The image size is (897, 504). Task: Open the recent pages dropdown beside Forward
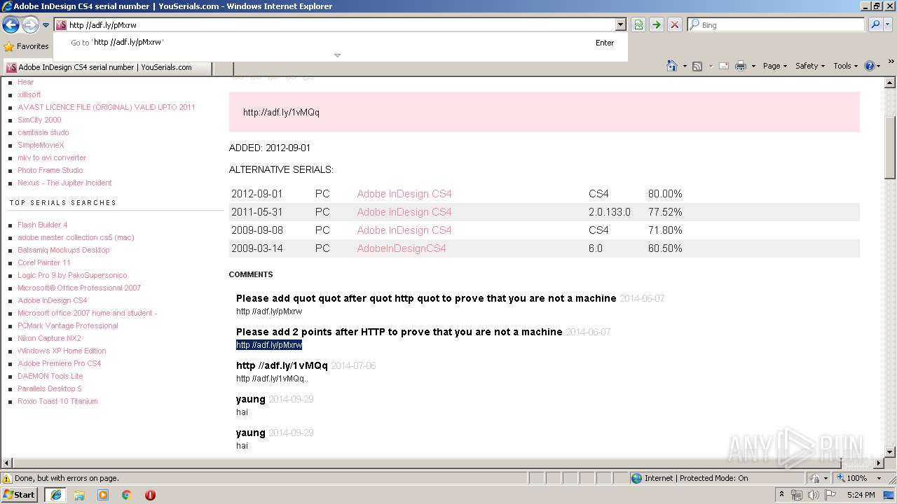click(46, 25)
